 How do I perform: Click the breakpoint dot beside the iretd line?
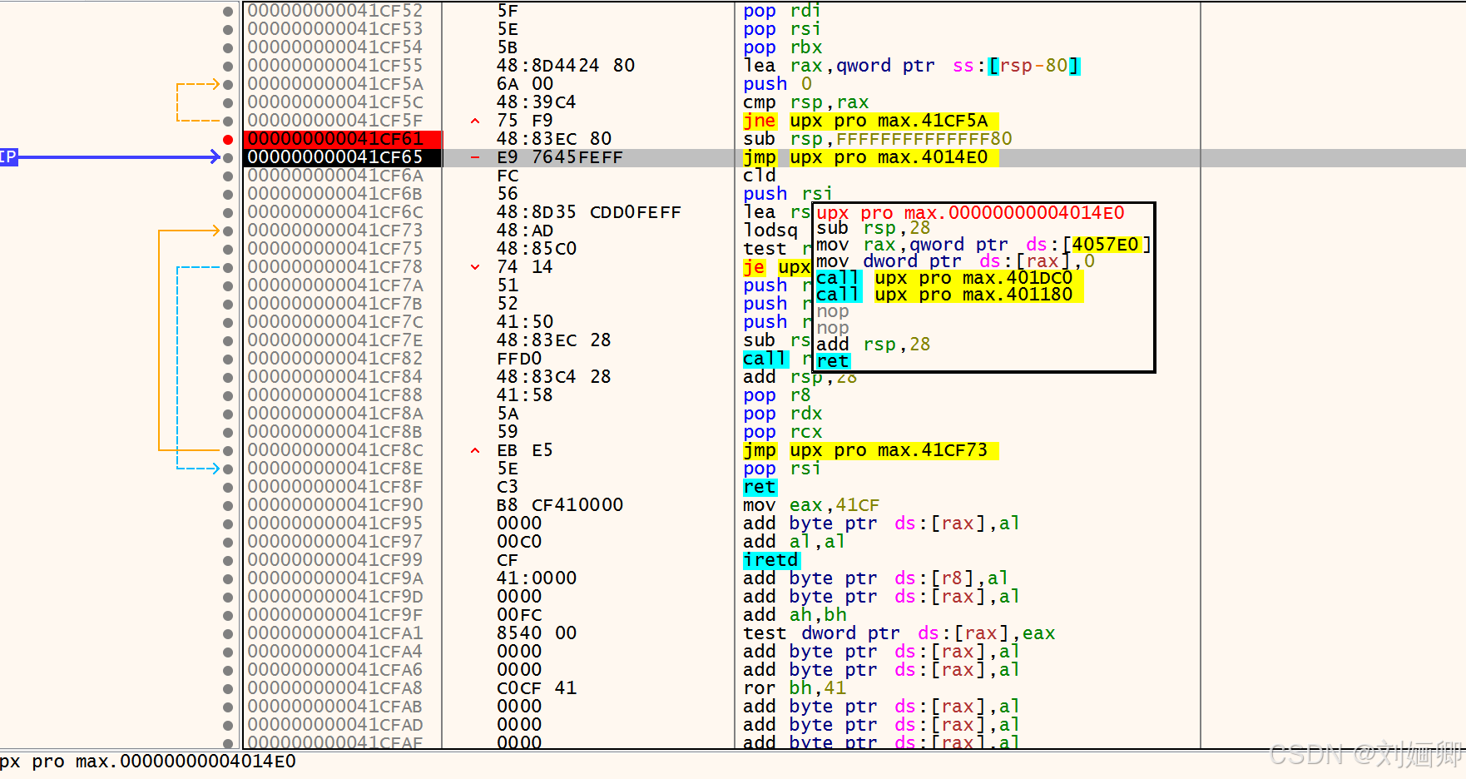(x=228, y=559)
